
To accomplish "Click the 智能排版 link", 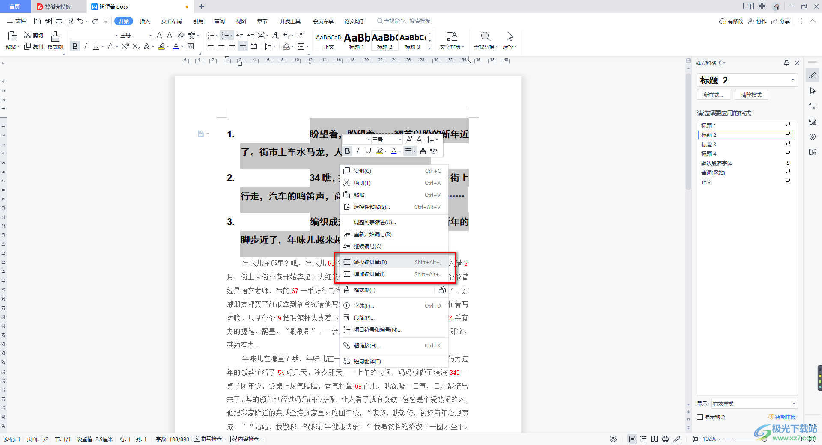I will click(x=783, y=417).
